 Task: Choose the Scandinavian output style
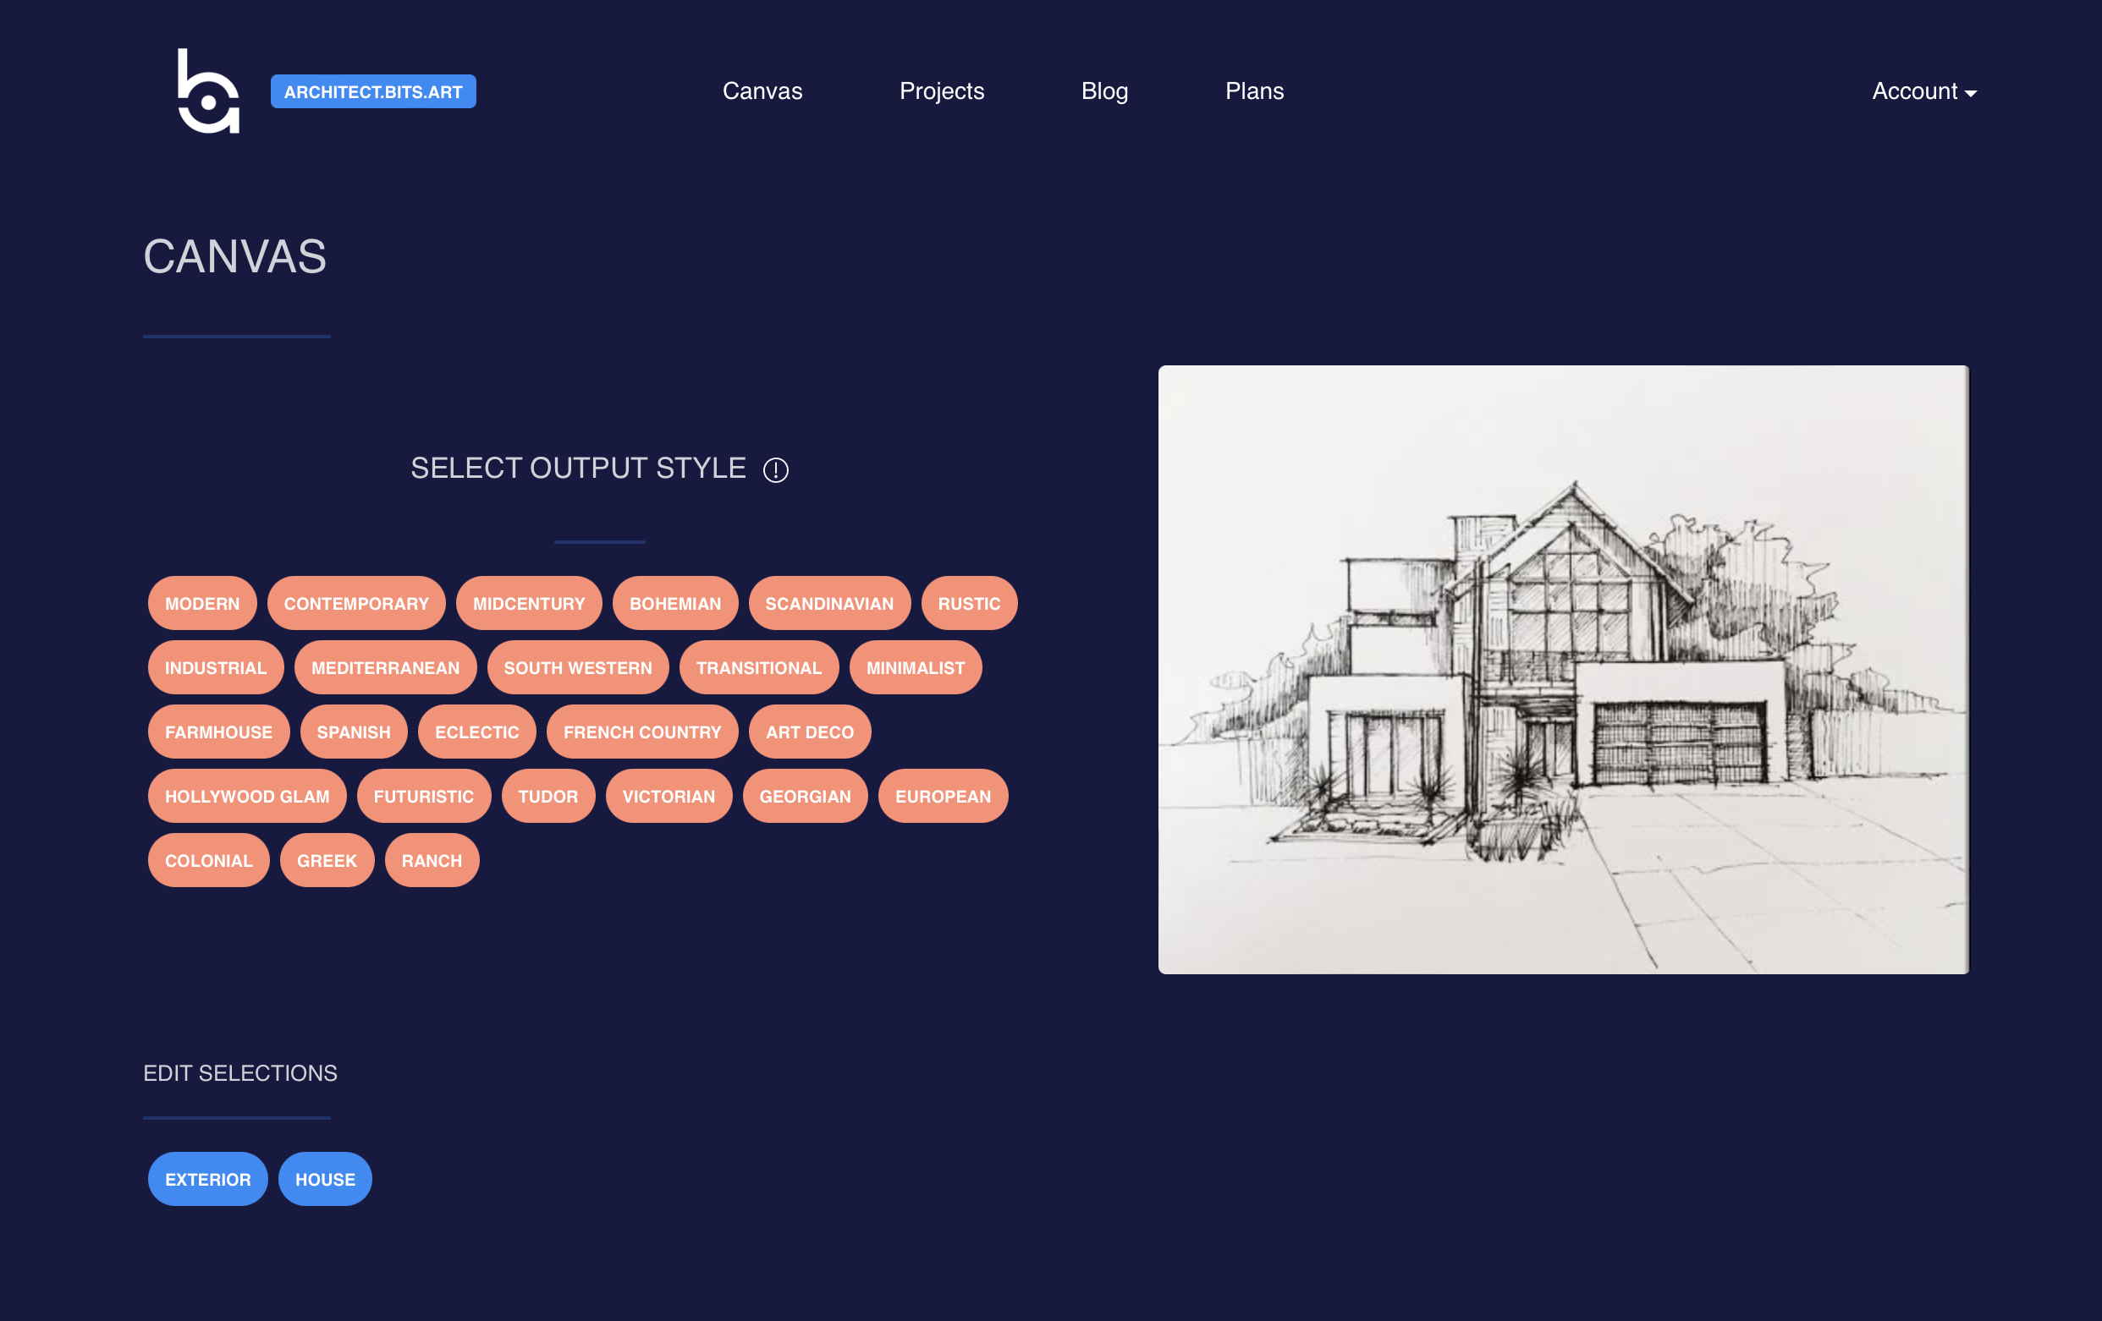click(x=828, y=604)
